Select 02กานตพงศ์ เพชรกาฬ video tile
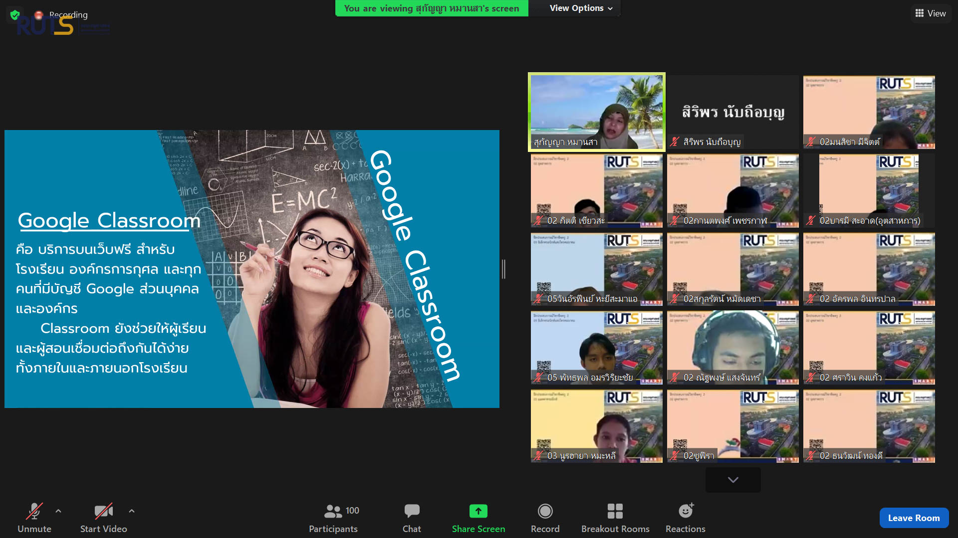This screenshot has height=538, width=958. (733, 191)
